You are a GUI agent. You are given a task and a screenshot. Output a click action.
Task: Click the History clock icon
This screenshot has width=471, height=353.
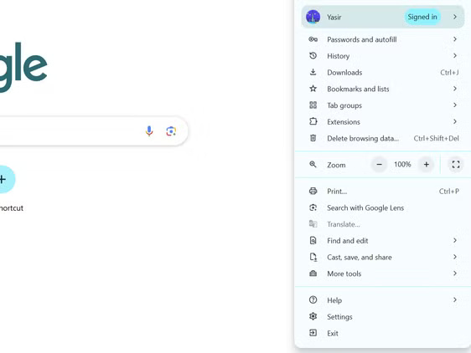coord(313,56)
